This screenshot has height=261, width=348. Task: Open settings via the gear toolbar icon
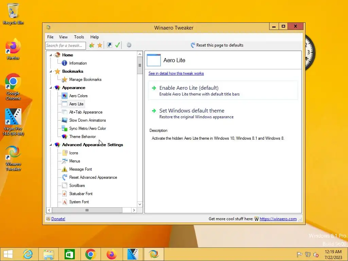[x=129, y=45]
